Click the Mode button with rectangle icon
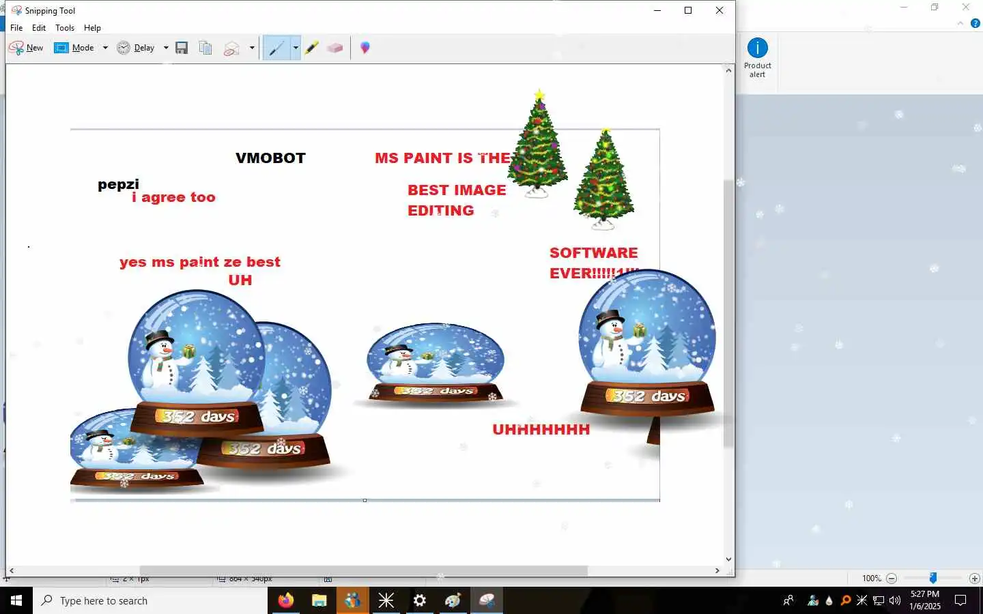983x614 pixels. tap(74, 48)
